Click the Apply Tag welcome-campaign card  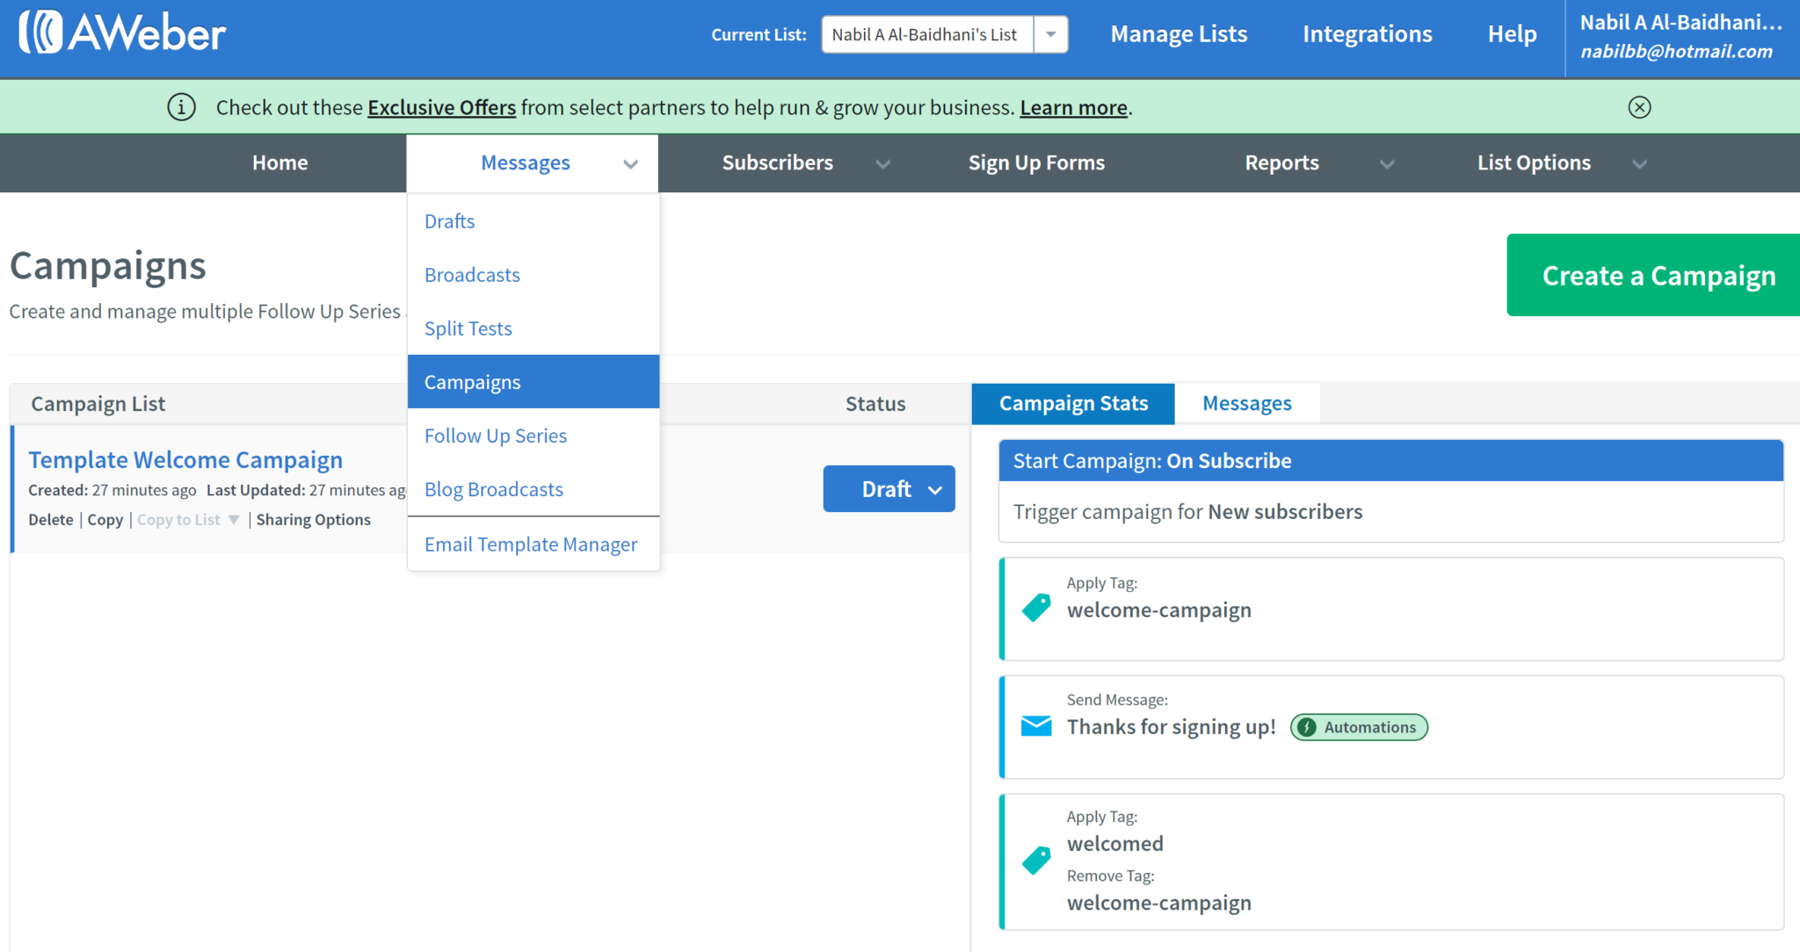(x=1391, y=609)
